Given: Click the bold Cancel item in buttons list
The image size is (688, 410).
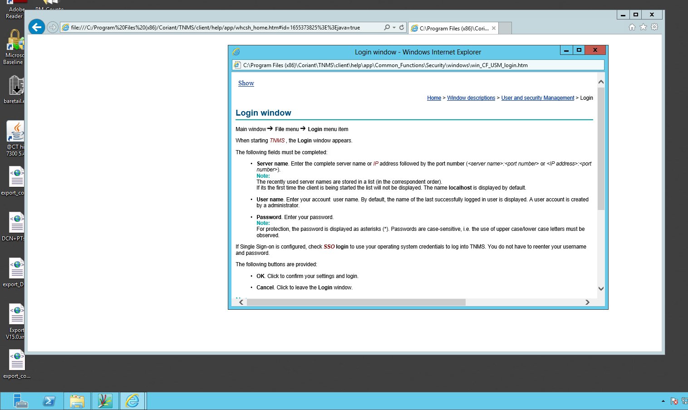Looking at the screenshot, I should 265,288.
